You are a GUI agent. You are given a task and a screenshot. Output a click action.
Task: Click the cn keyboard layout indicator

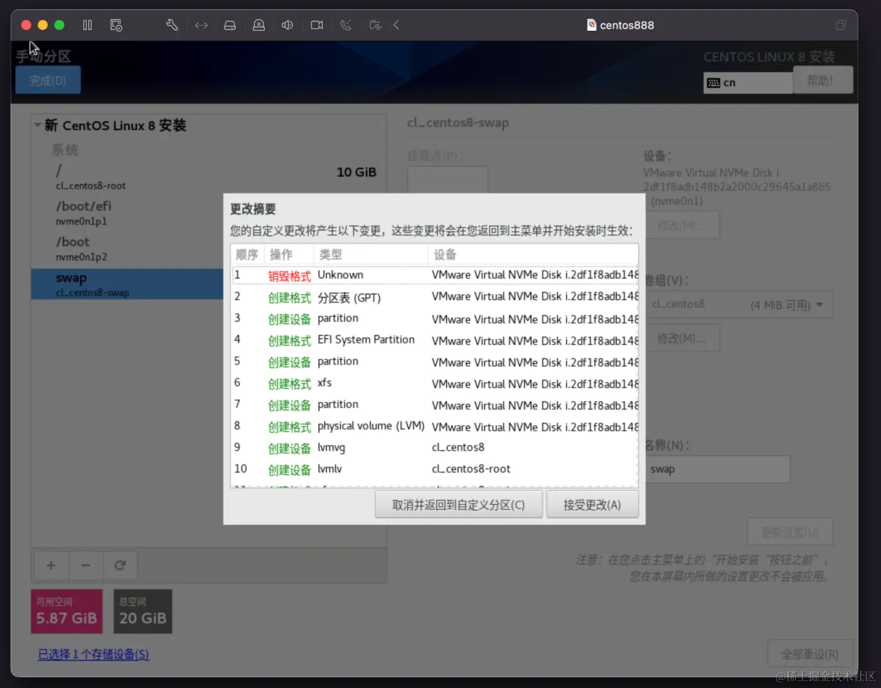tap(748, 82)
